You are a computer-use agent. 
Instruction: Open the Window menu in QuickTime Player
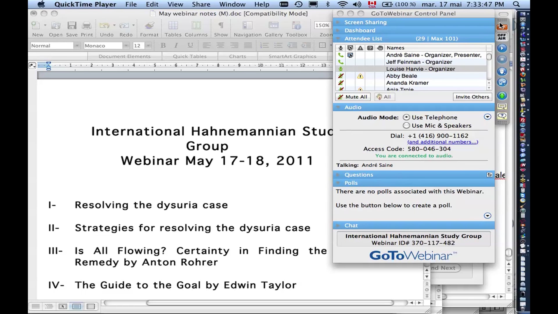[232, 4]
